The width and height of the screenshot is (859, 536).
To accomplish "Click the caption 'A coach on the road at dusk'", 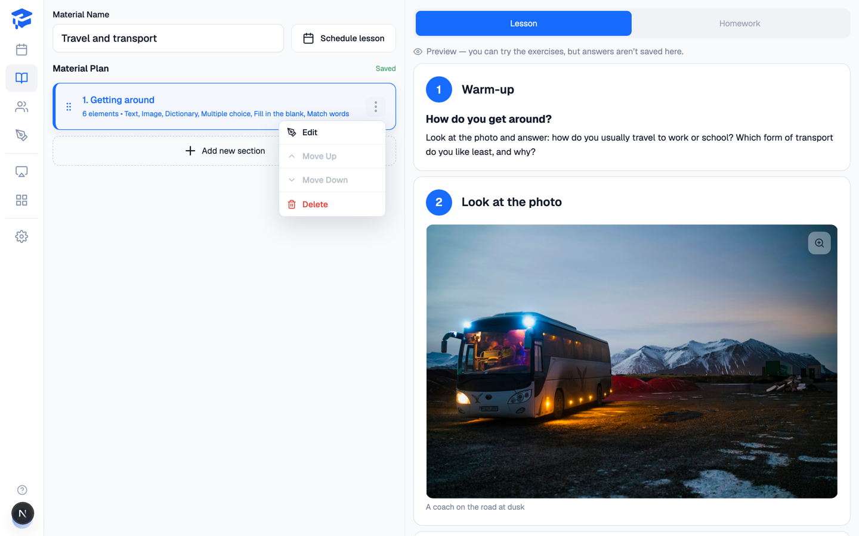I will pyautogui.click(x=475, y=507).
